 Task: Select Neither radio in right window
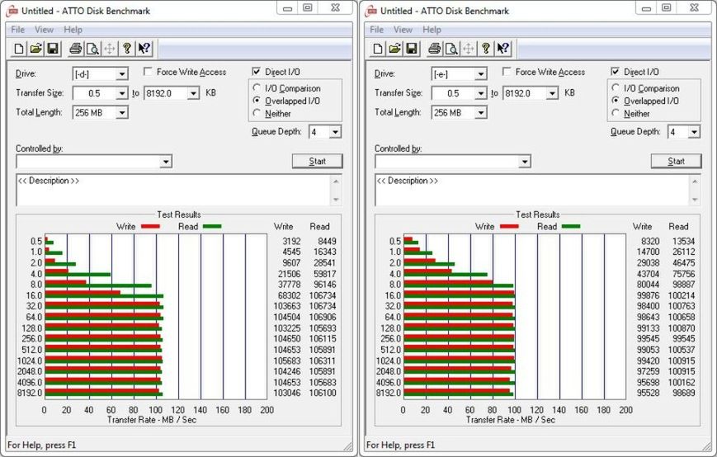coord(616,113)
